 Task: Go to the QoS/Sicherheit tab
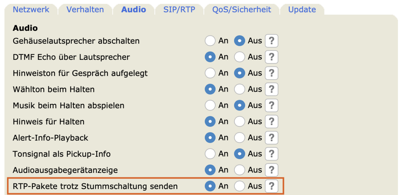241,9
